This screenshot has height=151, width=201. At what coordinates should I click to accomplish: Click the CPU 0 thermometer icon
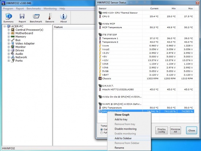[x=100, y=16]
